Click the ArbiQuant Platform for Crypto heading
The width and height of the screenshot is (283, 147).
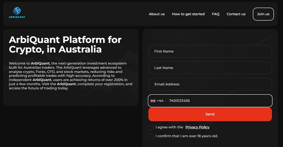pyautogui.click(x=65, y=44)
